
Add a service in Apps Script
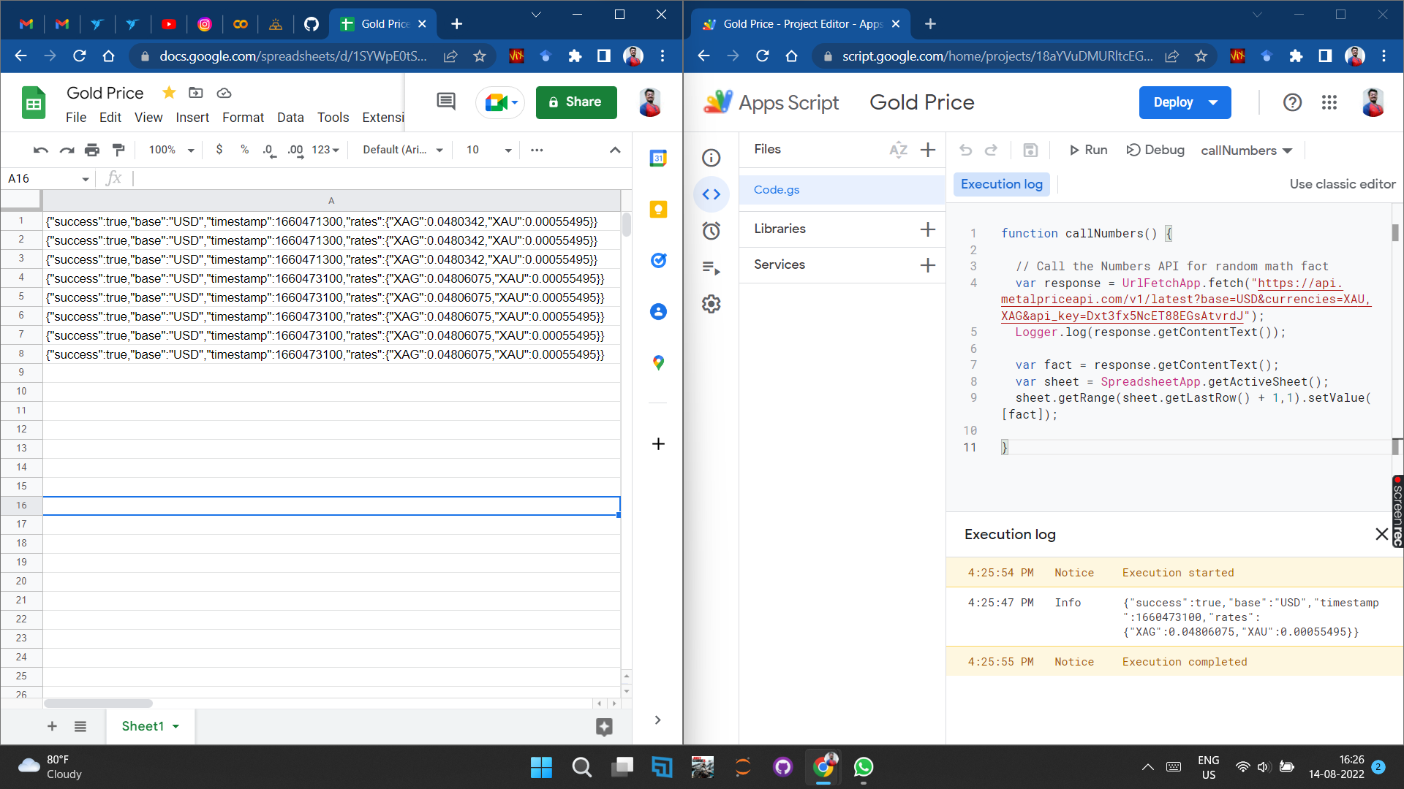coord(928,265)
